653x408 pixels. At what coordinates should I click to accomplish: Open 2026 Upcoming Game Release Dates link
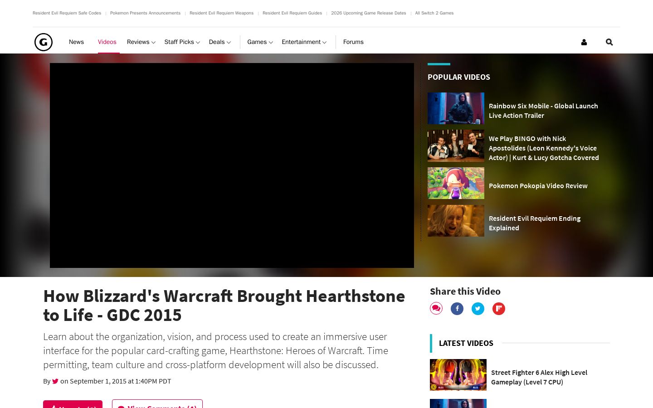(x=369, y=13)
